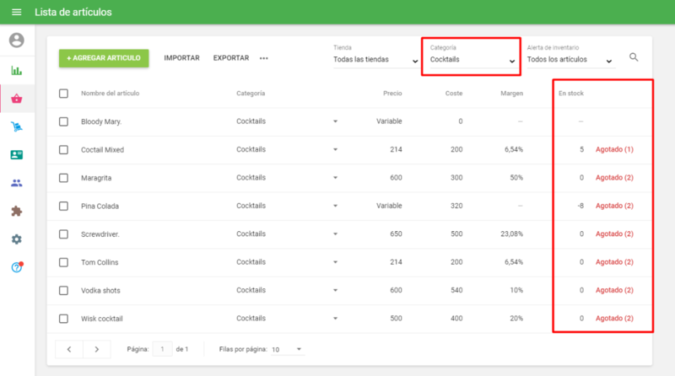Open the integrations puzzle piece icon

17,211
